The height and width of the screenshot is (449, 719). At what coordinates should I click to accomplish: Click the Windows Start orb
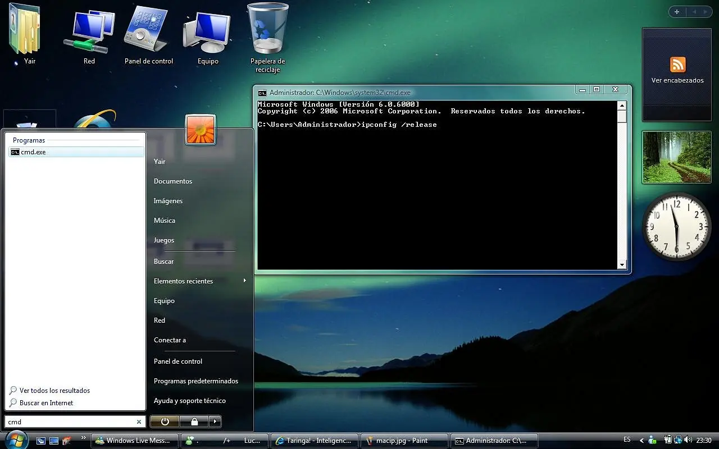point(16,439)
